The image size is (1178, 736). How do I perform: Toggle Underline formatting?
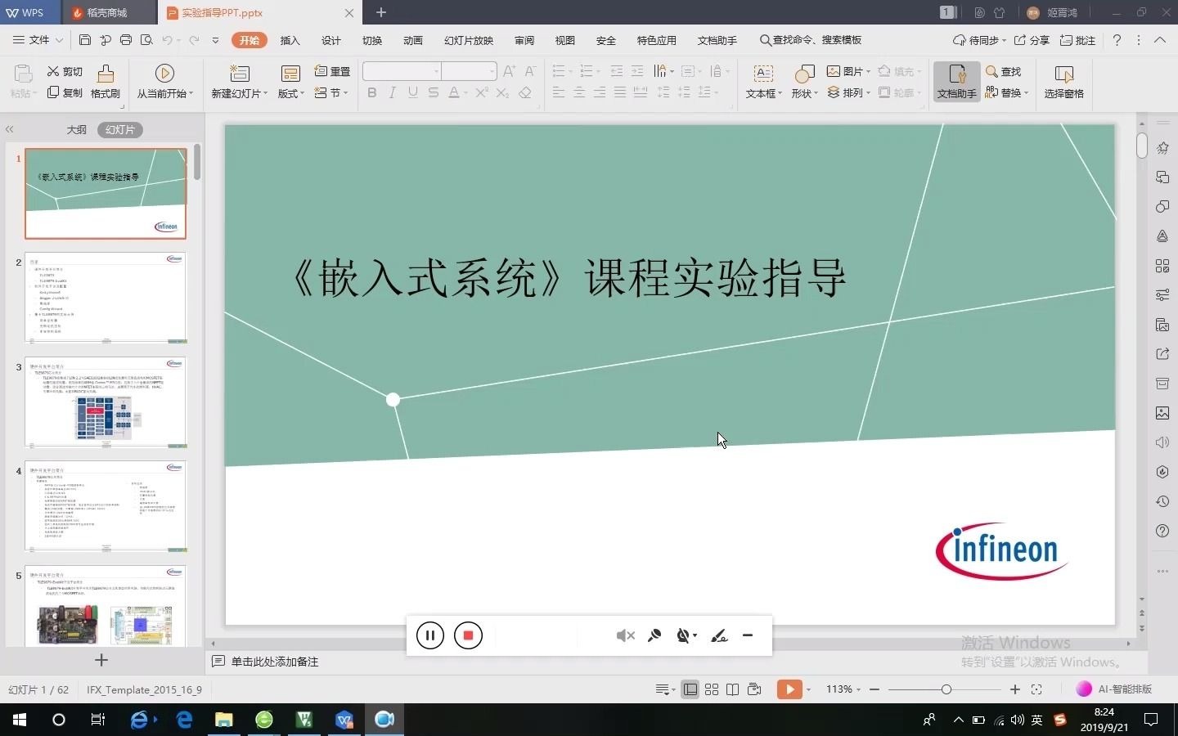tap(413, 92)
